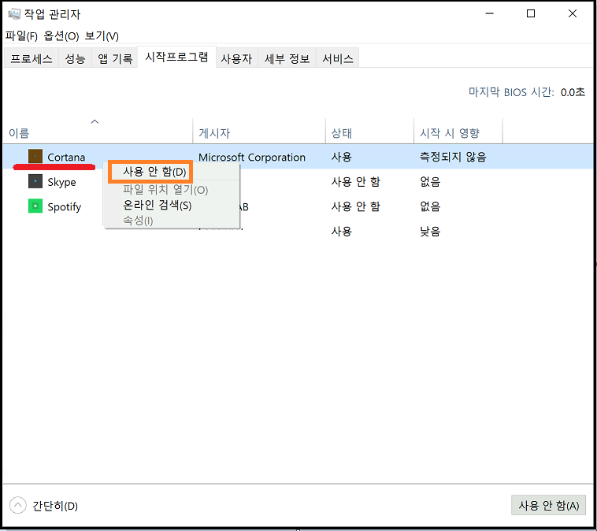The width and height of the screenshot is (597, 531).
Task: Choose 파일 위치 열기(O) in context menu
Action: pos(165,190)
